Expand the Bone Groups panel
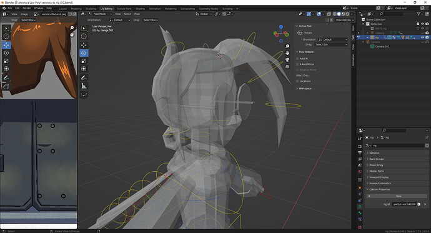The width and height of the screenshot is (431, 233). pyautogui.click(x=397, y=159)
